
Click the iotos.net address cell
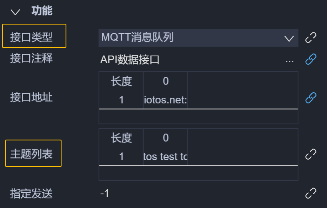coord(165,99)
